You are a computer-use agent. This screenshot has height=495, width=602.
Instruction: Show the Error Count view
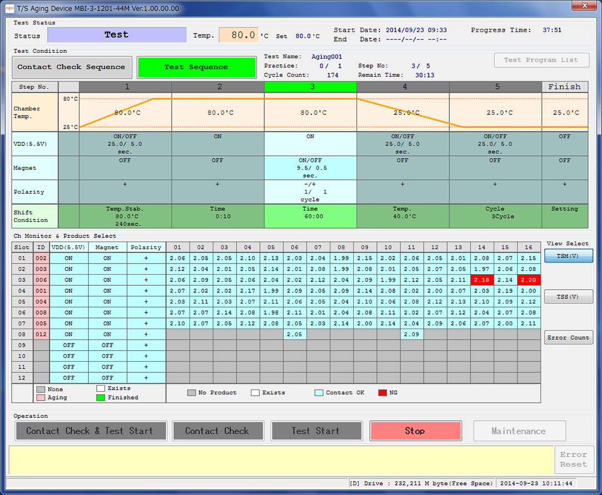click(568, 337)
